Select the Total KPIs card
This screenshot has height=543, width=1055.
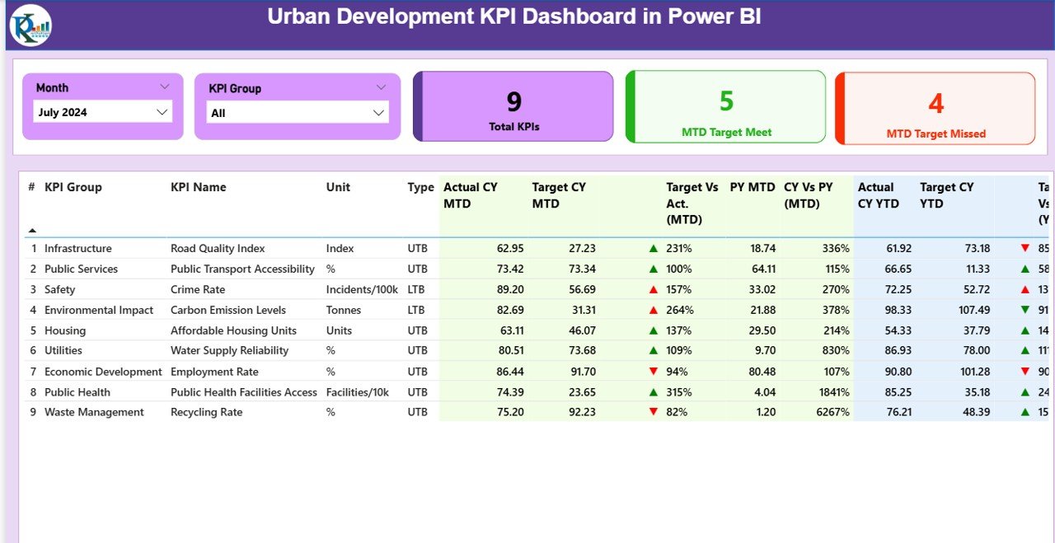513,107
